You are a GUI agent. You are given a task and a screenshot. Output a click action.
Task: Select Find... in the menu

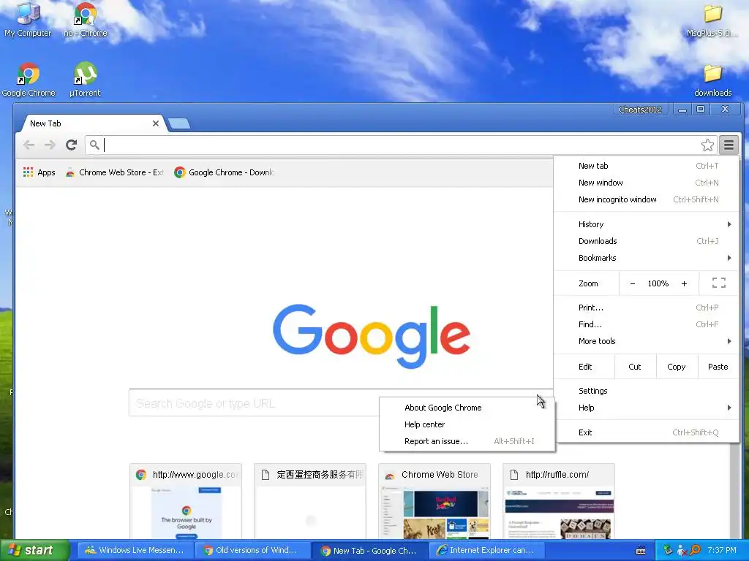(x=647, y=324)
